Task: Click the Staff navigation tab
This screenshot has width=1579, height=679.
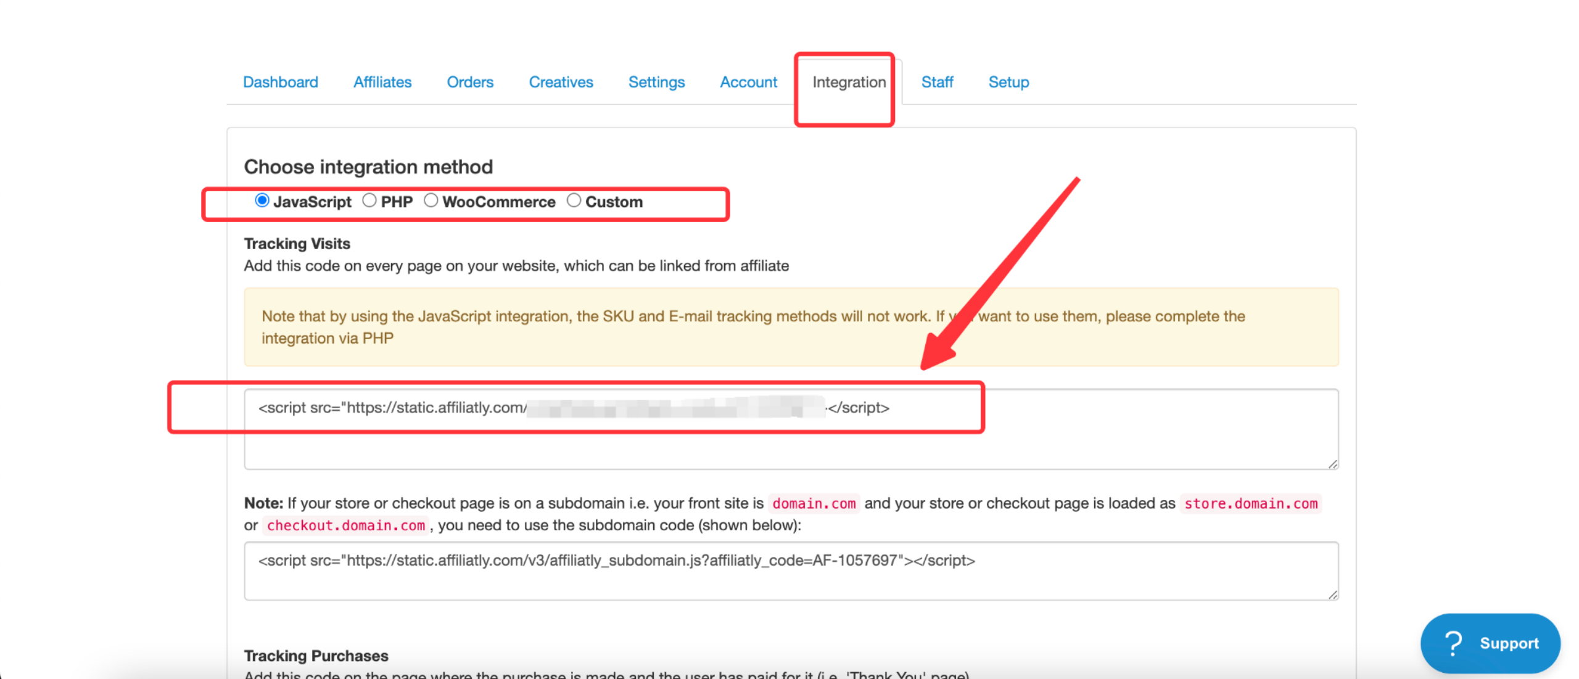Action: tap(936, 81)
